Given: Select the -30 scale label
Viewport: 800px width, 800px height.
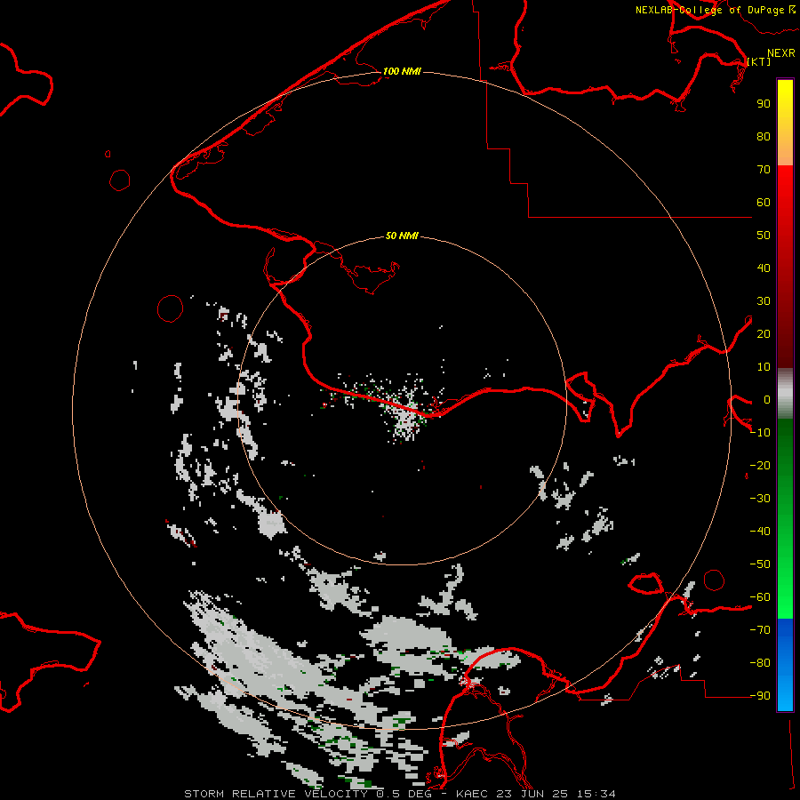Looking at the screenshot, I should [x=760, y=499].
